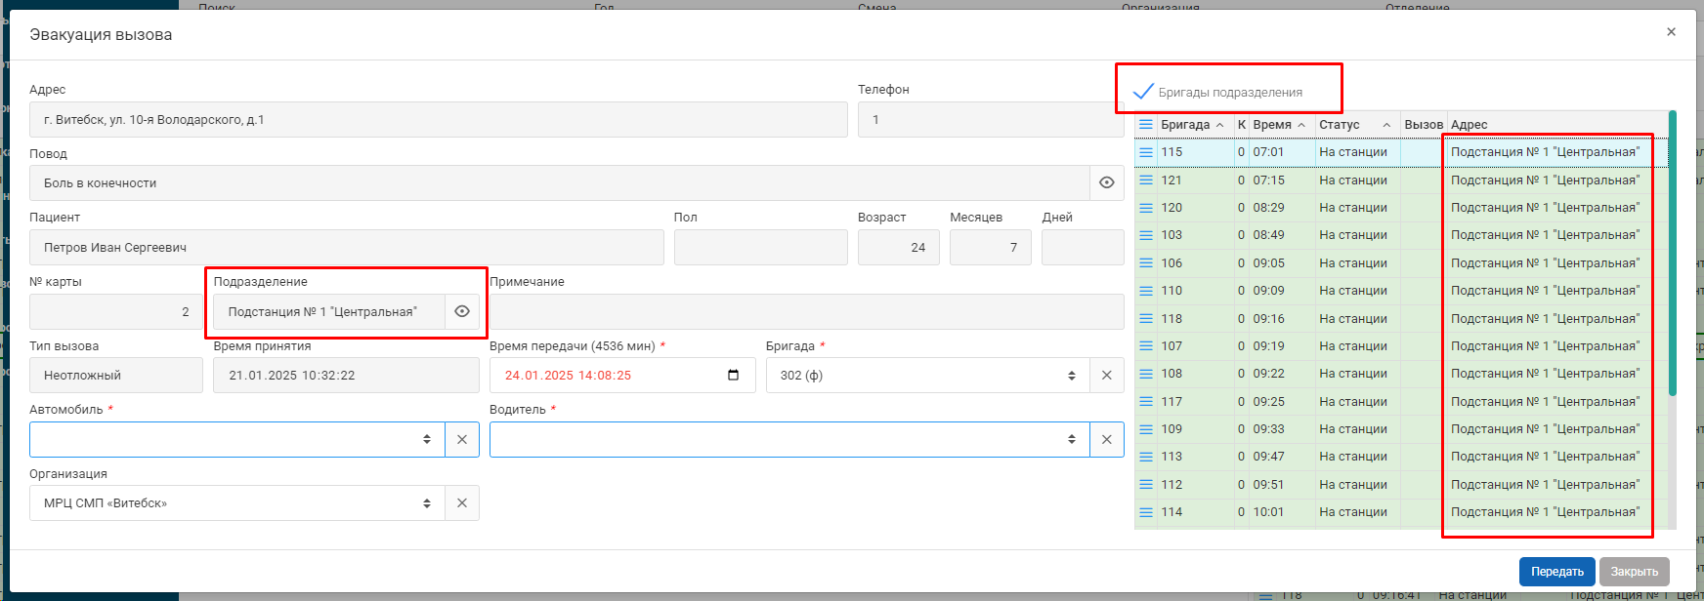Click the Тип вызова field Неотложный
The height and width of the screenshot is (601, 1704).
click(x=116, y=376)
